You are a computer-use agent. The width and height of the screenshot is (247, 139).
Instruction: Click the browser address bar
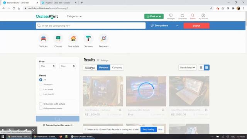pyautogui.click(x=117, y=8)
